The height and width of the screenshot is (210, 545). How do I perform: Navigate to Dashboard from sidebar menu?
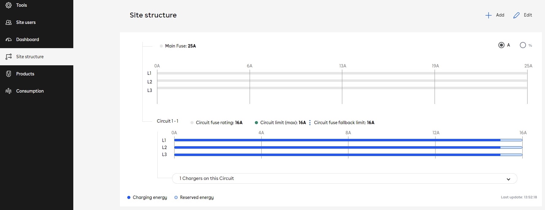[27, 39]
